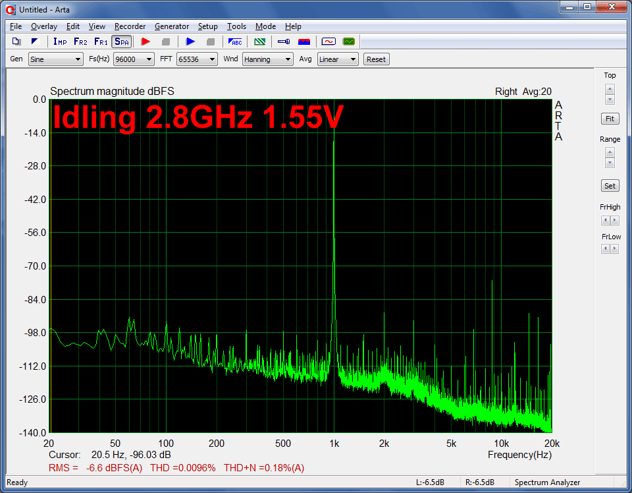The width and height of the screenshot is (632, 493).
Task: Open the Gen signal type dropdown
Action: click(x=55, y=59)
